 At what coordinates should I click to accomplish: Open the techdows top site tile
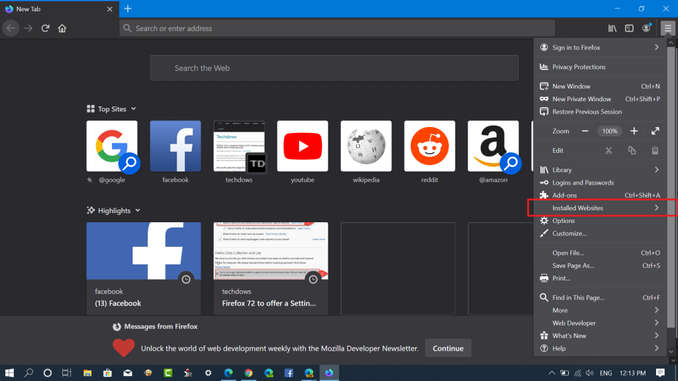pyautogui.click(x=239, y=146)
